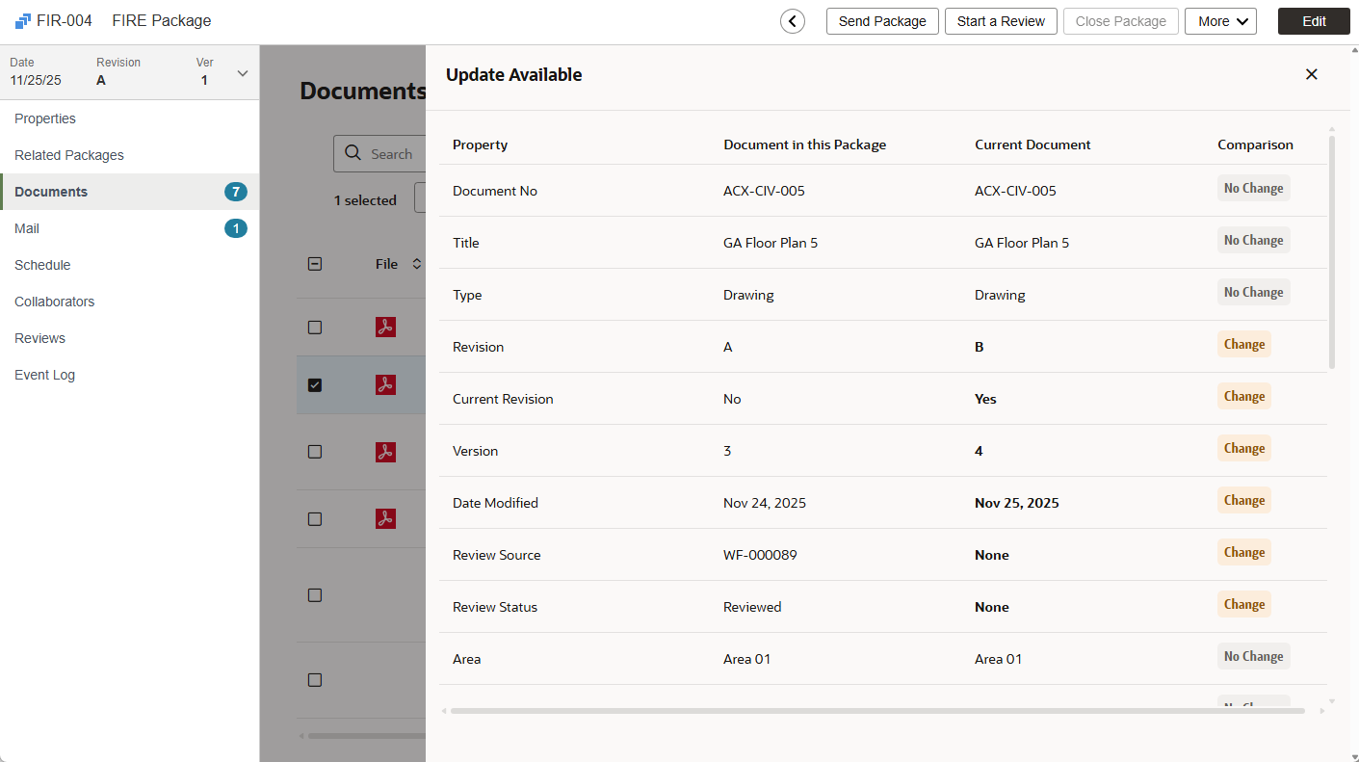Check the first document row checkbox
This screenshot has width=1359, height=762.
(x=315, y=328)
